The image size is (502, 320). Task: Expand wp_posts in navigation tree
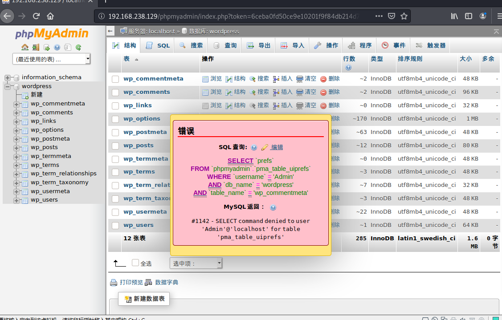(x=16, y=148)
